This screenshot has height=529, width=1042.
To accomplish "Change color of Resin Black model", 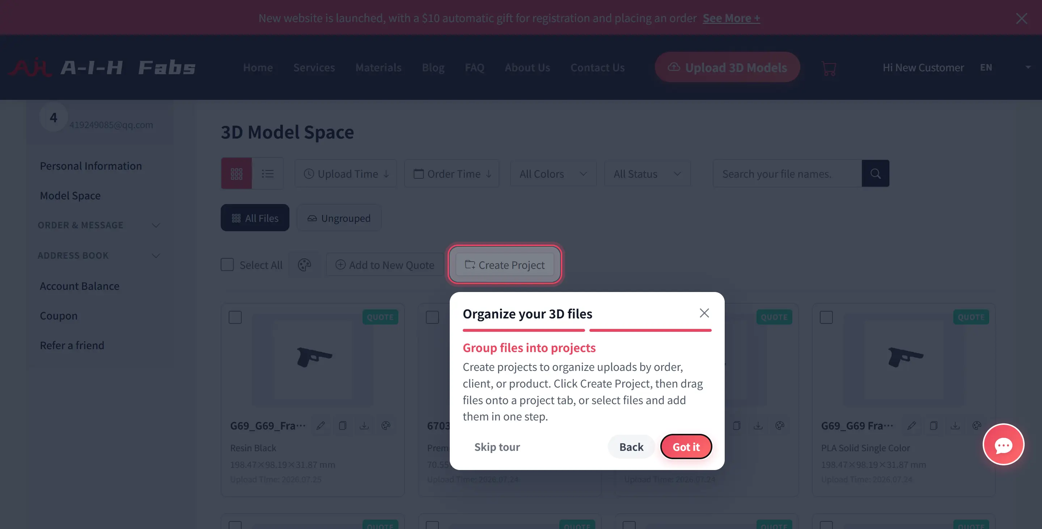I will tap(386, 426).
